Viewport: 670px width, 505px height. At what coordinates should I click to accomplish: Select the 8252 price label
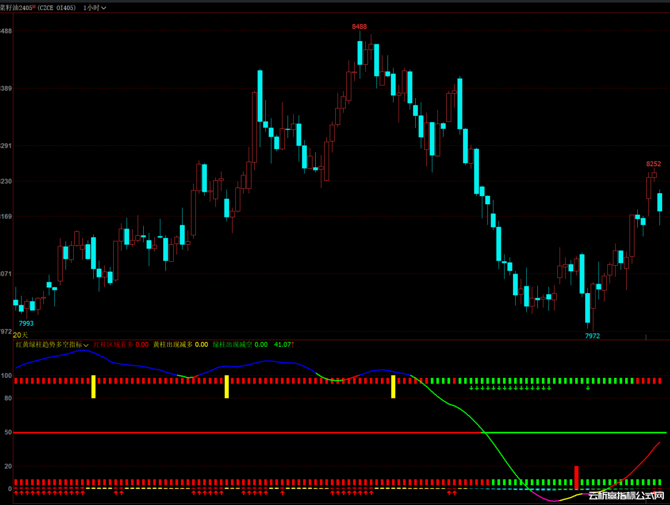pos(653,164)
